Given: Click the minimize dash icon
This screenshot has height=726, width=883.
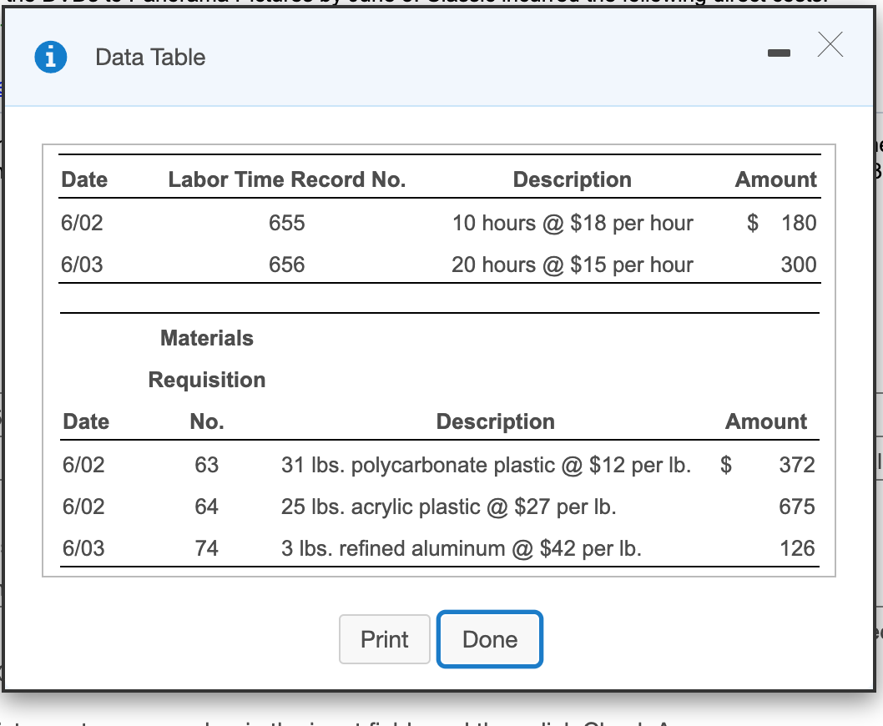Looking at the screenshot, I should [779, 52].
